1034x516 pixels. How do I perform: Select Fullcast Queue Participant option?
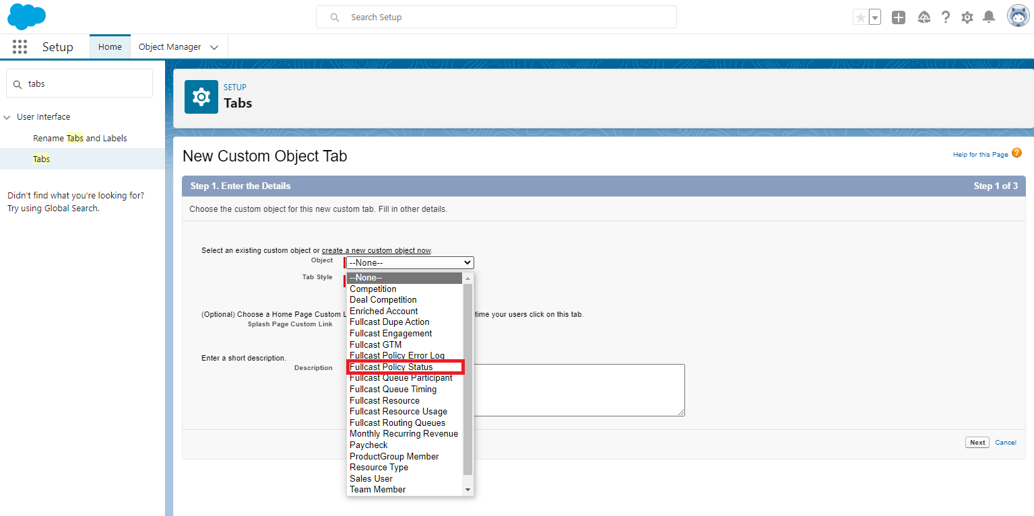pyautogui.click(x=405, y=378)
